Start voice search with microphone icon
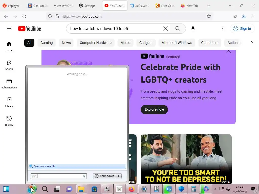The width and height of the screenshot is (259, 194). coord(193,29)
